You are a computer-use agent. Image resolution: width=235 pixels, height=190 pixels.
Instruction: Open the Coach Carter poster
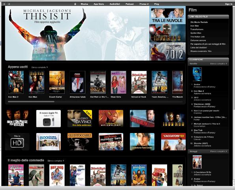click(x=57, y=82)
